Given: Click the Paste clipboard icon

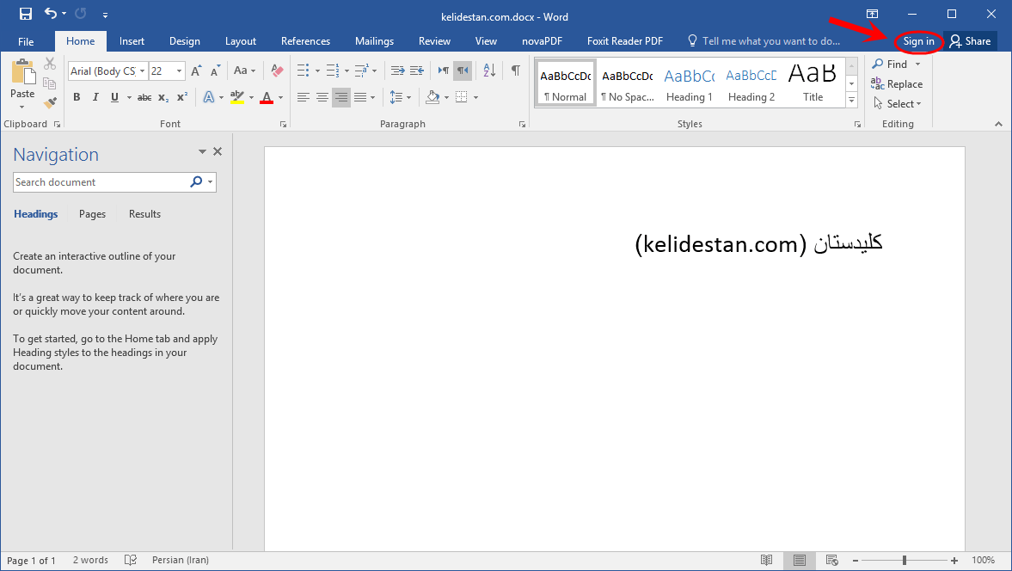Looking at the screenshot, I should click(x=22, y=72).
